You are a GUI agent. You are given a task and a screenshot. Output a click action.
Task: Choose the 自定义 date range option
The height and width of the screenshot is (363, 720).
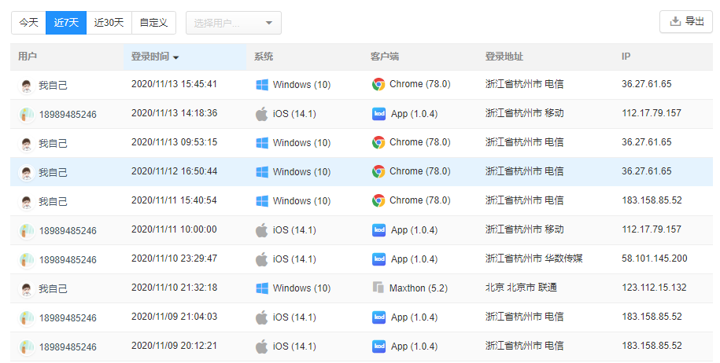(x=153, y=23)
